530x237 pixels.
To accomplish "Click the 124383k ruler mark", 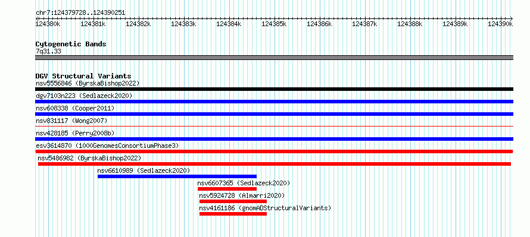I will coord(184,24).
